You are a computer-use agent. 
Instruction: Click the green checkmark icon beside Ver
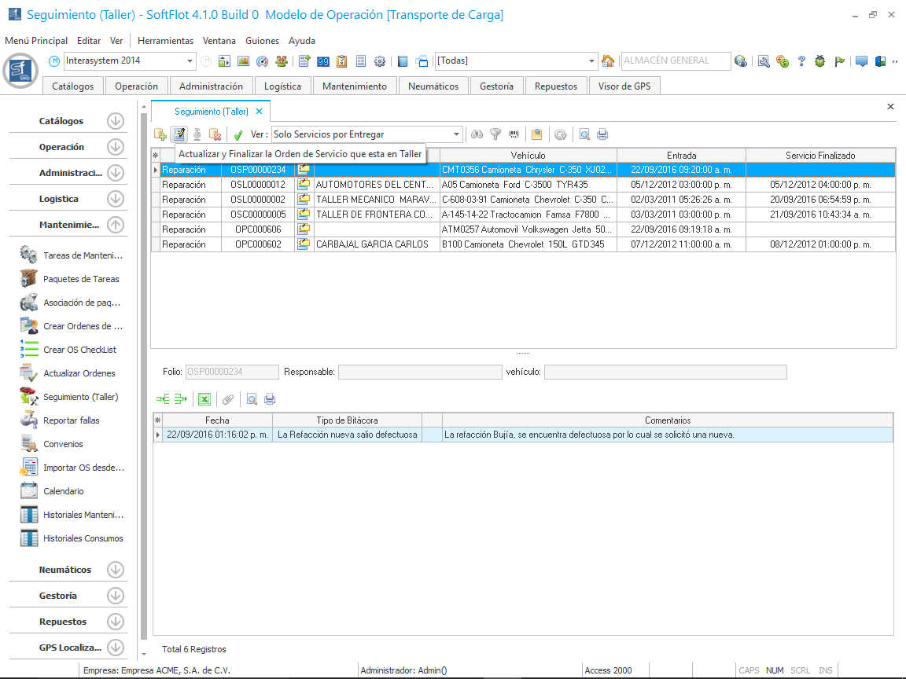pos(238,134)
